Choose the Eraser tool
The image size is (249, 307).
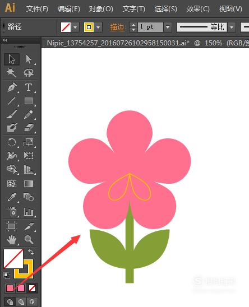(29, 128)
